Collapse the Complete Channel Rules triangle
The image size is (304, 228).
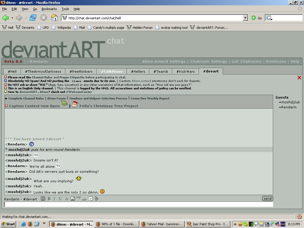(x=7, y=99)
